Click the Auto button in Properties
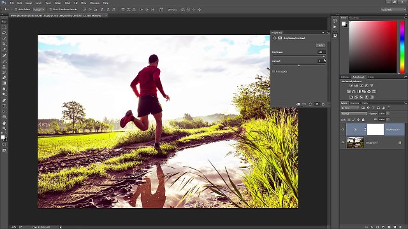408x229 pixels. [321, 45]
